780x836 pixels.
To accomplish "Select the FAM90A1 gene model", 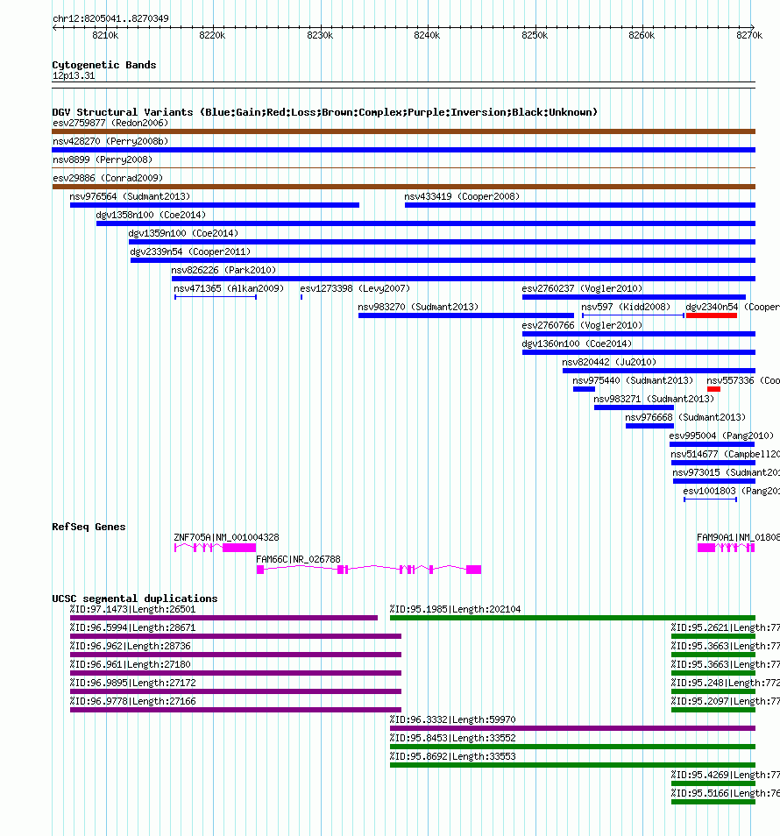I will click(x=726, y=548).
